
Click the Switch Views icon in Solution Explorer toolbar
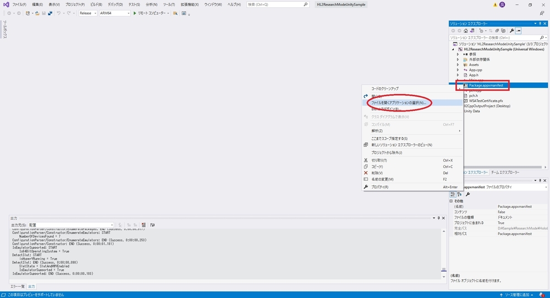point(472,31)
